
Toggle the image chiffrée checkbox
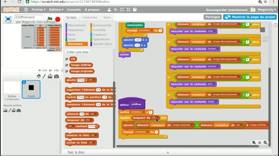tap(67, 65)
